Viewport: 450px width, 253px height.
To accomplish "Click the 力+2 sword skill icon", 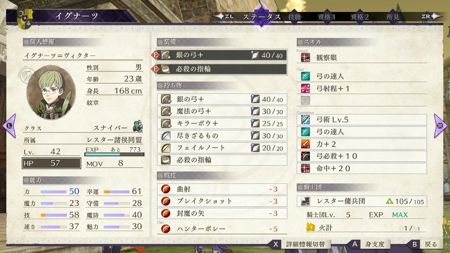I will pyautogui.click(x=305, y=143).
